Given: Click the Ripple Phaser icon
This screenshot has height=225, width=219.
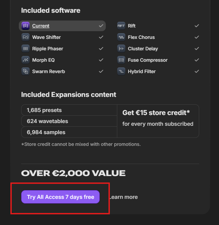Looking at the screenshot, I should (x=26, y=49).
